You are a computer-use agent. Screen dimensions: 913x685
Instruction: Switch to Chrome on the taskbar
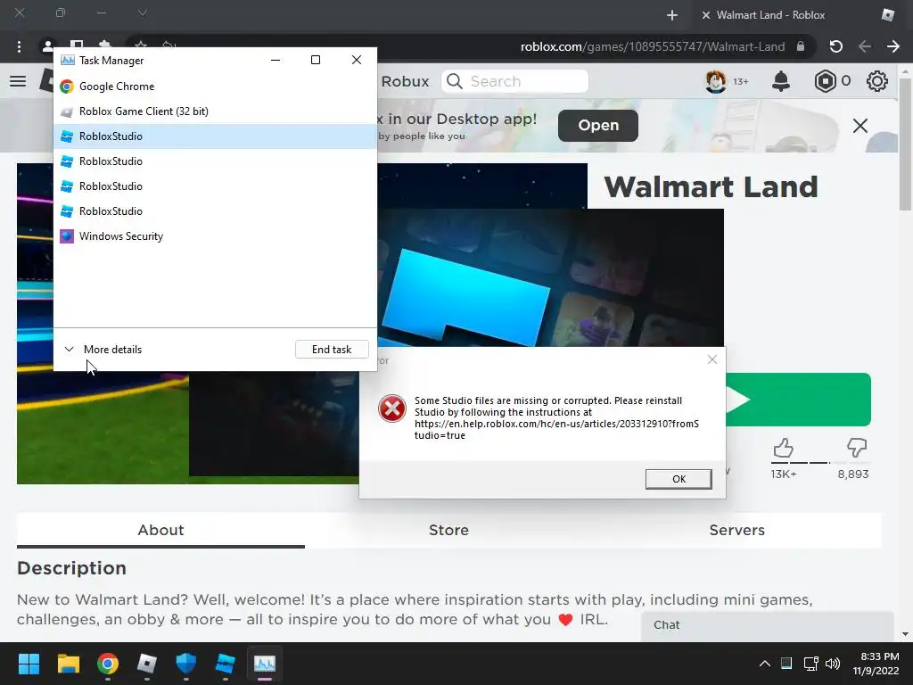pyautogui.click(x=108, y=664)
